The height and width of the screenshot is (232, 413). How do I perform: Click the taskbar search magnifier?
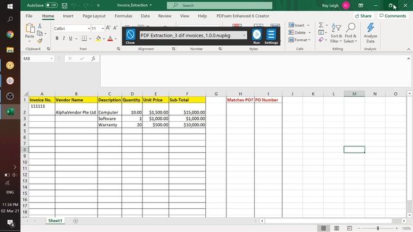click(x=10, y=19)
